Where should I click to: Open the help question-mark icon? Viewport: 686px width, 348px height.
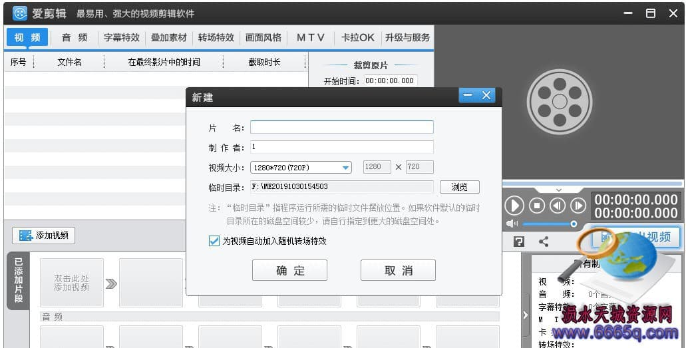point(519,242)
